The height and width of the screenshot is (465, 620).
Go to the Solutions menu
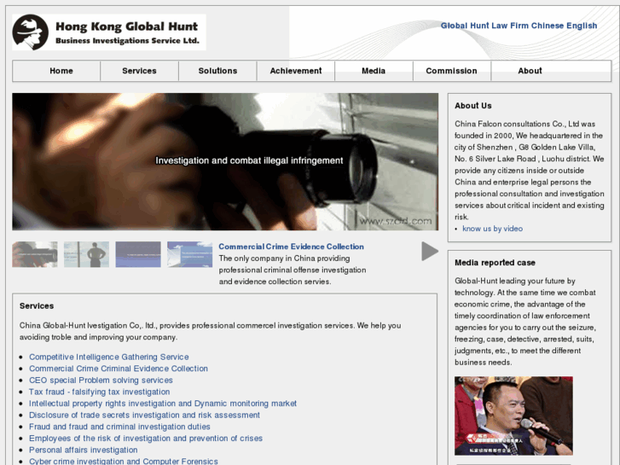point(217,71)
